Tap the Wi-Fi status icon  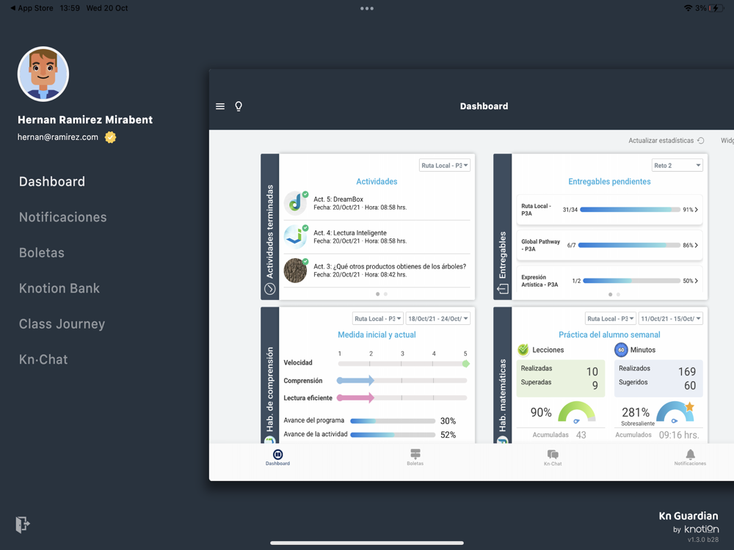pyautogui.click(x=688, y=8)
